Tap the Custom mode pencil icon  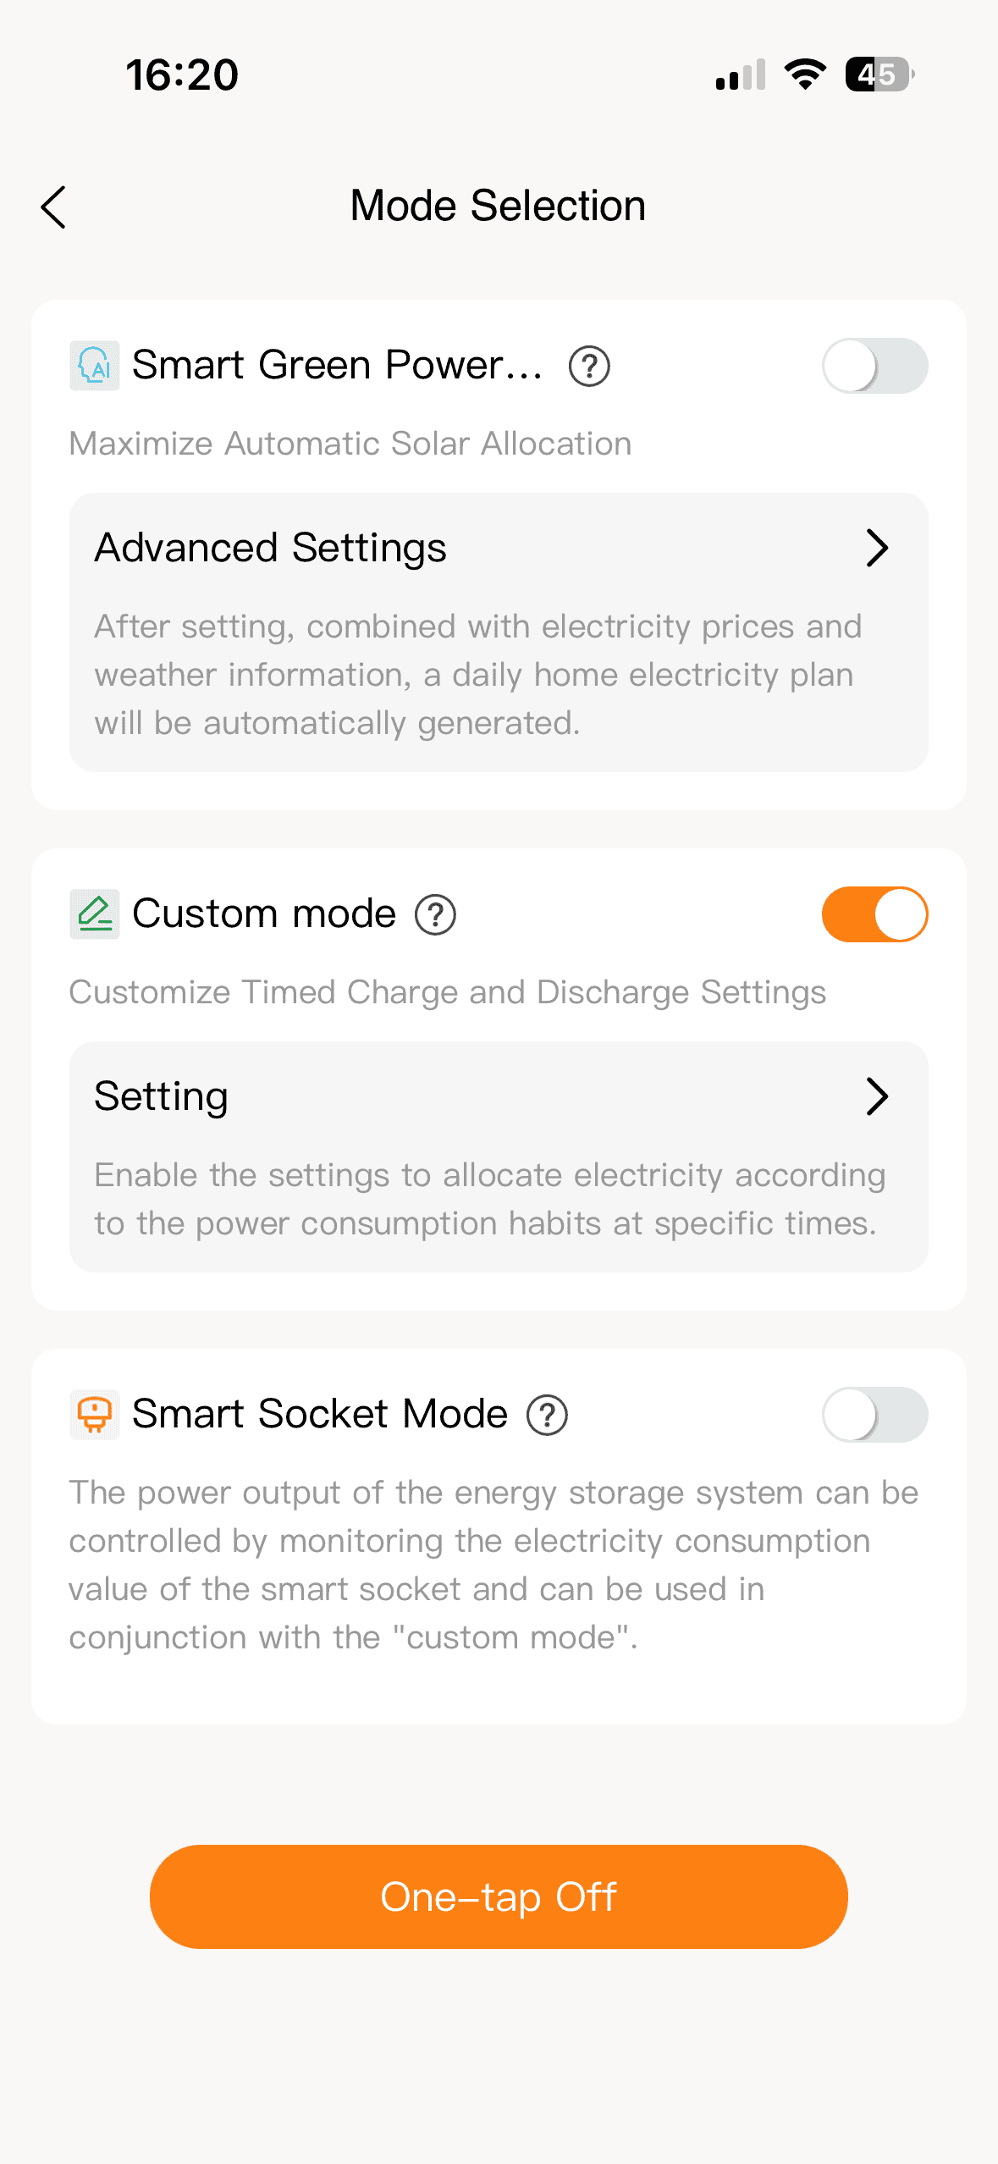tap(94, 914)
